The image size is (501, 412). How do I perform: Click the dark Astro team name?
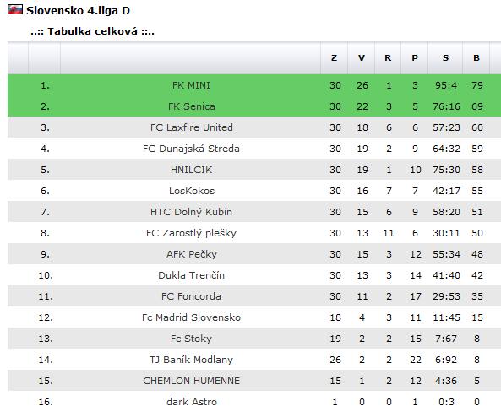click(x=192, y=402)
